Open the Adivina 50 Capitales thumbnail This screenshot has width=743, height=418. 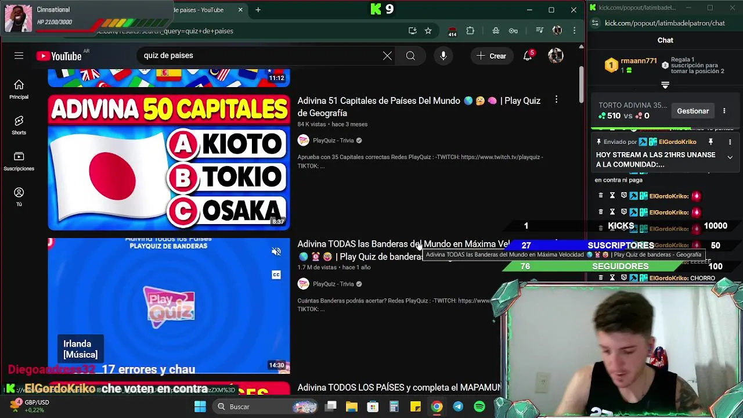pos(169,162)
